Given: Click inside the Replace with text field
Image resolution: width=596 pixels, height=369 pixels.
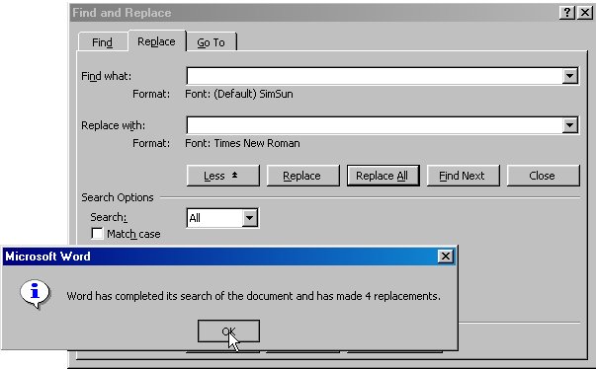Looking at the screenshot, I should (x=375, y=125).
